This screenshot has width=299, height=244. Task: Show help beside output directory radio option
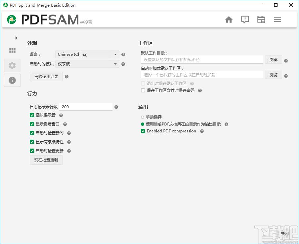(x=226, y=124)
